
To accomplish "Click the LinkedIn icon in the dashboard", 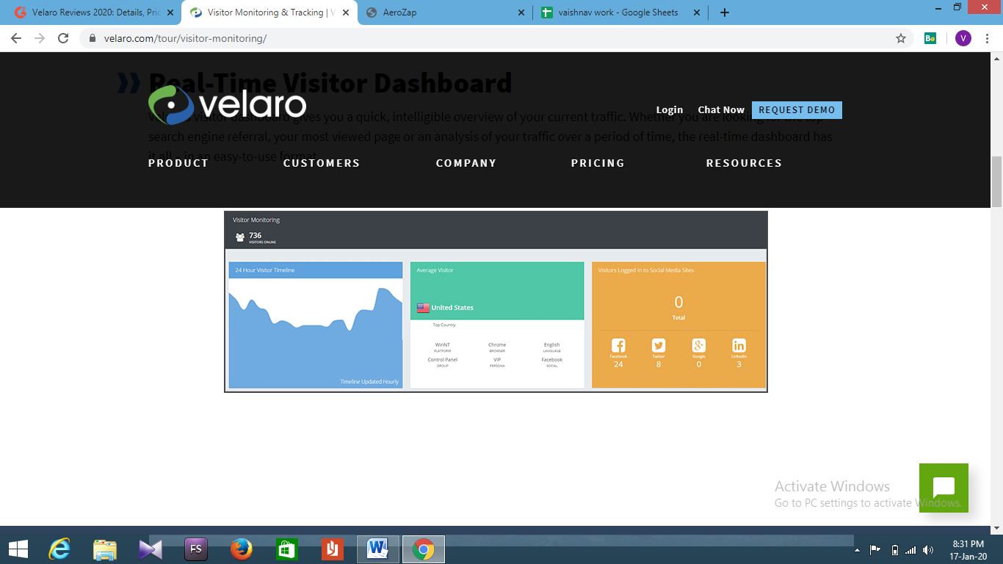I will pyautogui.click(x=739, y=345).
